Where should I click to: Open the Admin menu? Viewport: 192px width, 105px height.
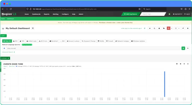81,14
